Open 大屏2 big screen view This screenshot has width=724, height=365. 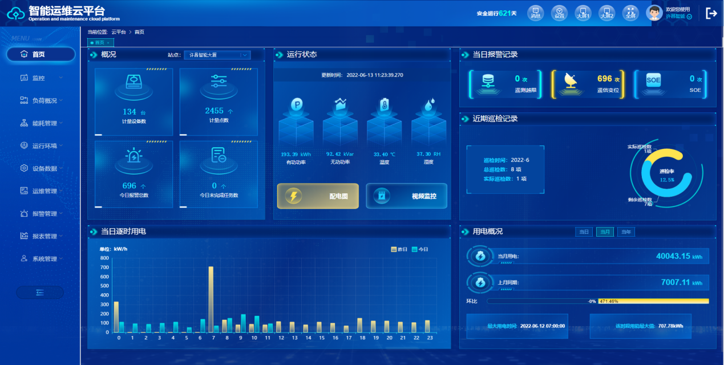pos(606,13)
